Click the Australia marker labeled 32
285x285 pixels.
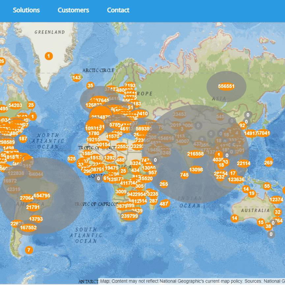click(x=278, y=212)
